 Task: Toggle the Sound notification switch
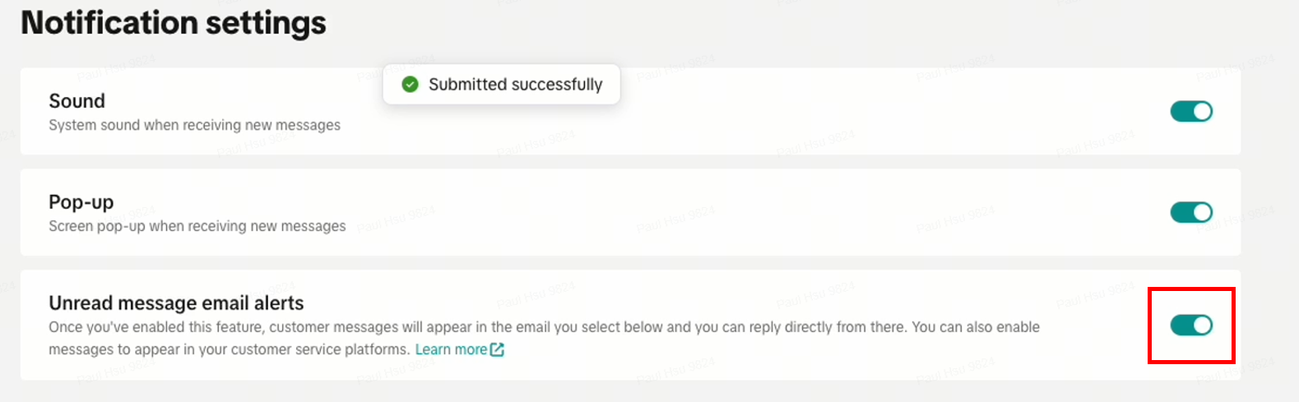coord(1190,111)
